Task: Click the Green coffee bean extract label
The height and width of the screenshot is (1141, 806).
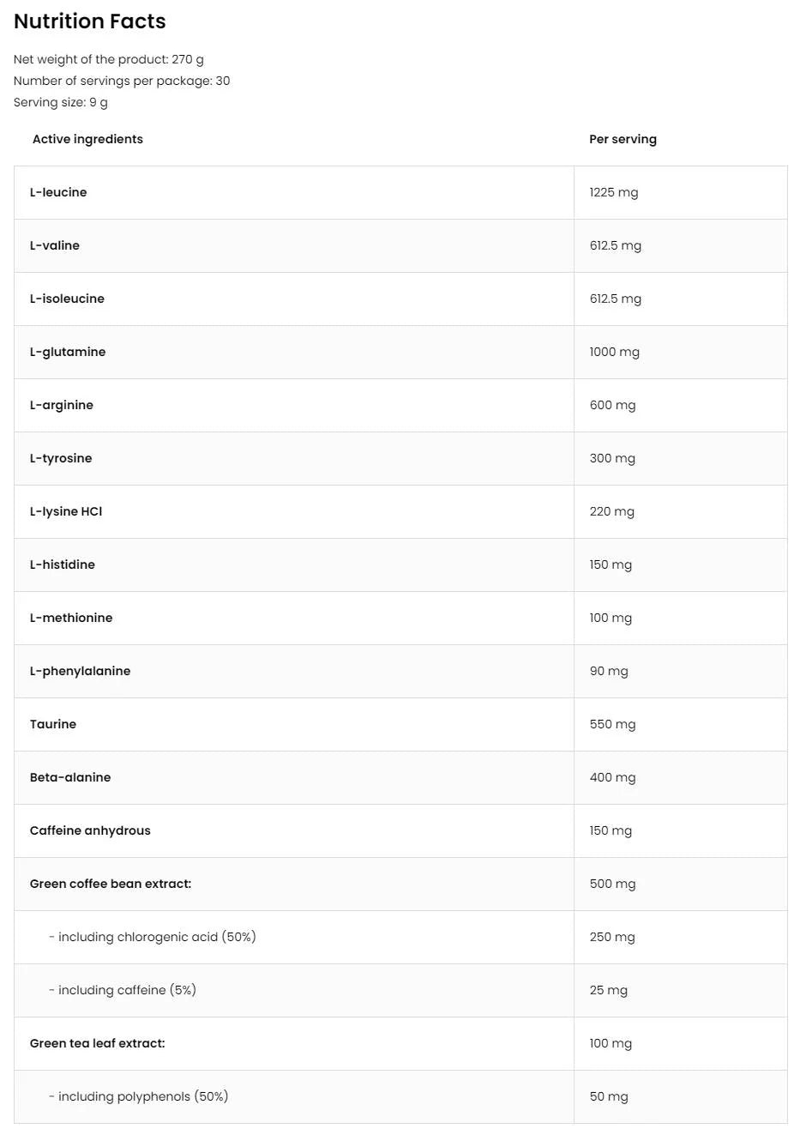Action: point(111,884)
